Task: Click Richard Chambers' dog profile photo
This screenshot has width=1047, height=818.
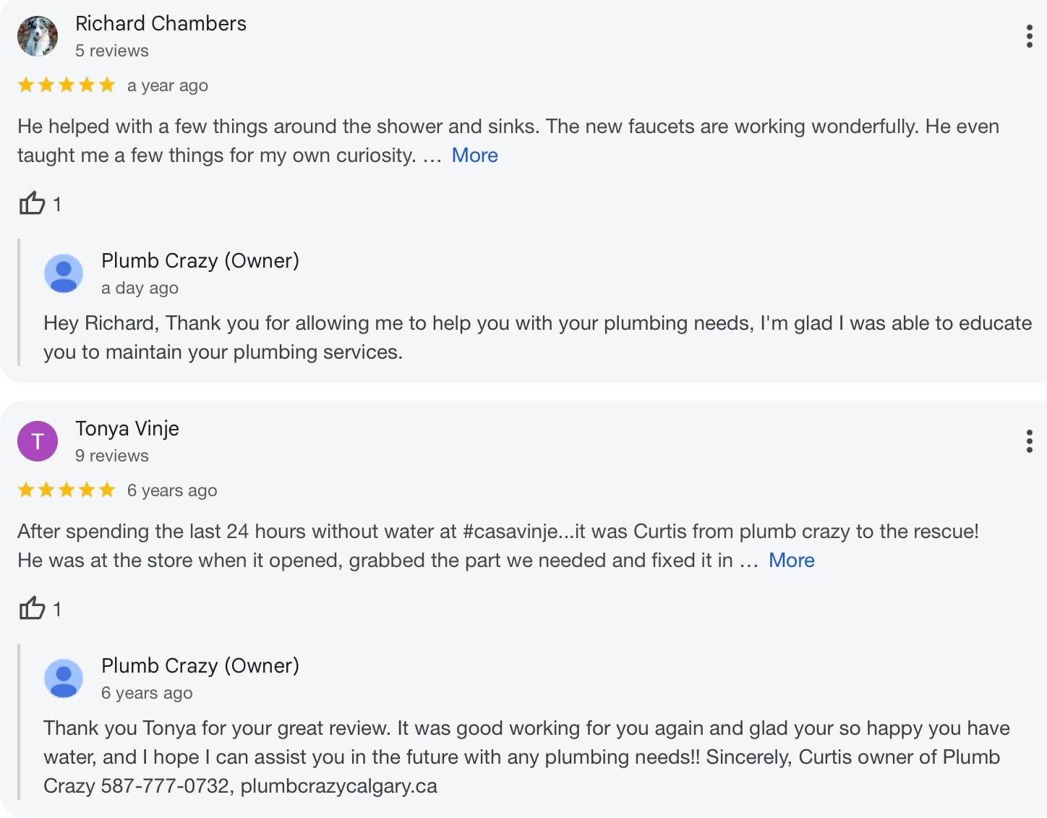Action: pyautogui.click(x=38, y=36)
